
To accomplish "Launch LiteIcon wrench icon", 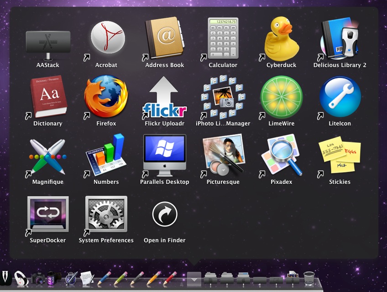I will pyautogui.click(x=340, y=97).
